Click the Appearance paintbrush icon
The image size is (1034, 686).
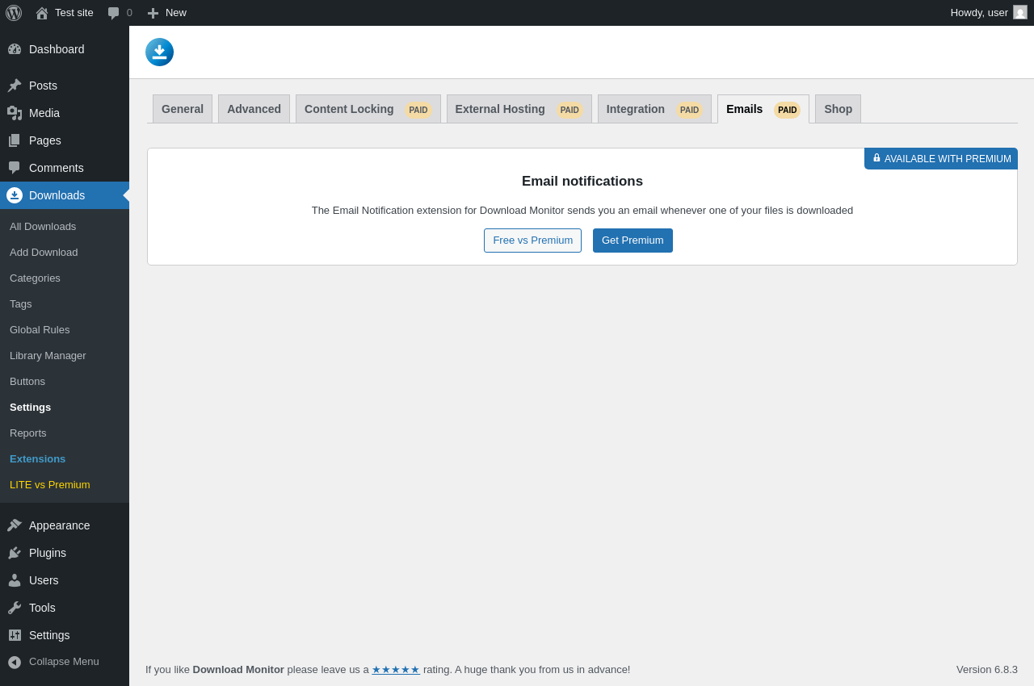coord(15,525)
